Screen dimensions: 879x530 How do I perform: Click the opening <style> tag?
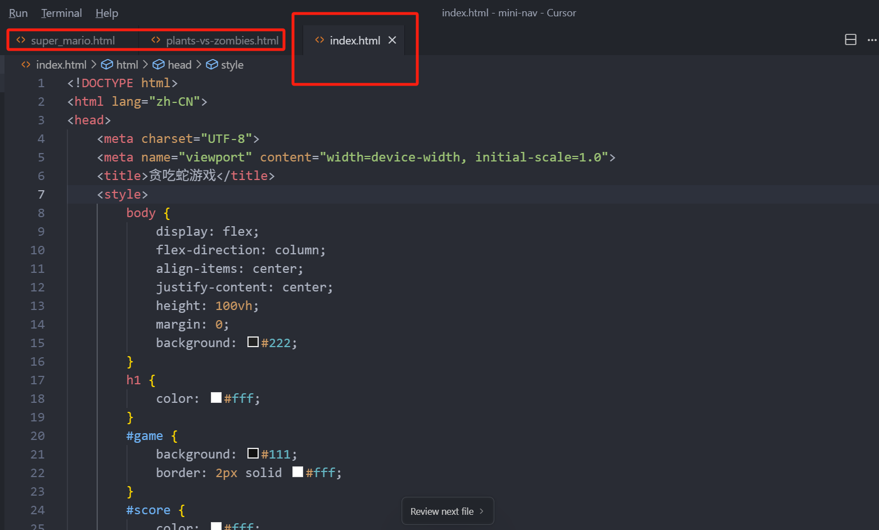(123, 194)
